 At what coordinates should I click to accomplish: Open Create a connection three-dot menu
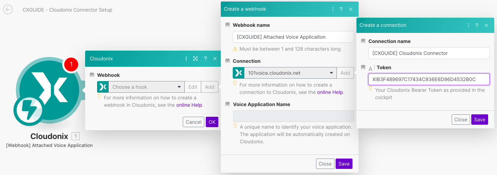click(x=469, y=25)
